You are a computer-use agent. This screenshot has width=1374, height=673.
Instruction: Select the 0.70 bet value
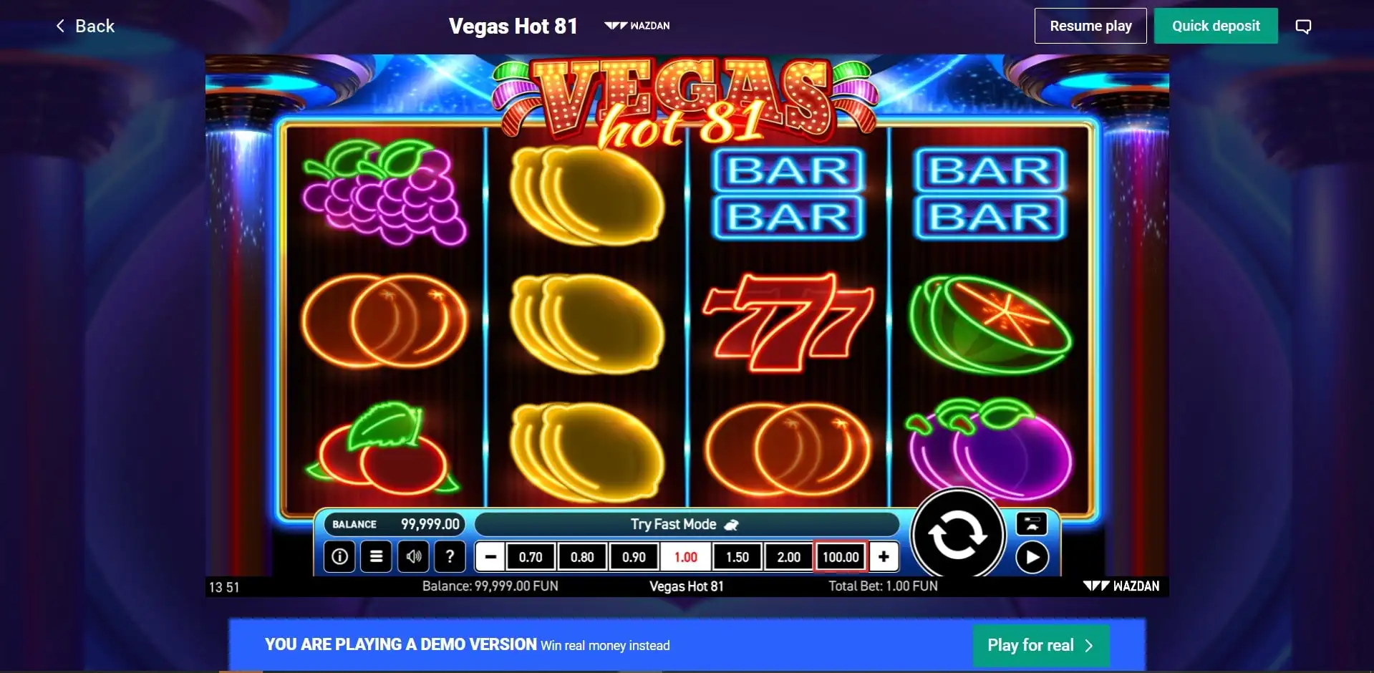(531, 556)
